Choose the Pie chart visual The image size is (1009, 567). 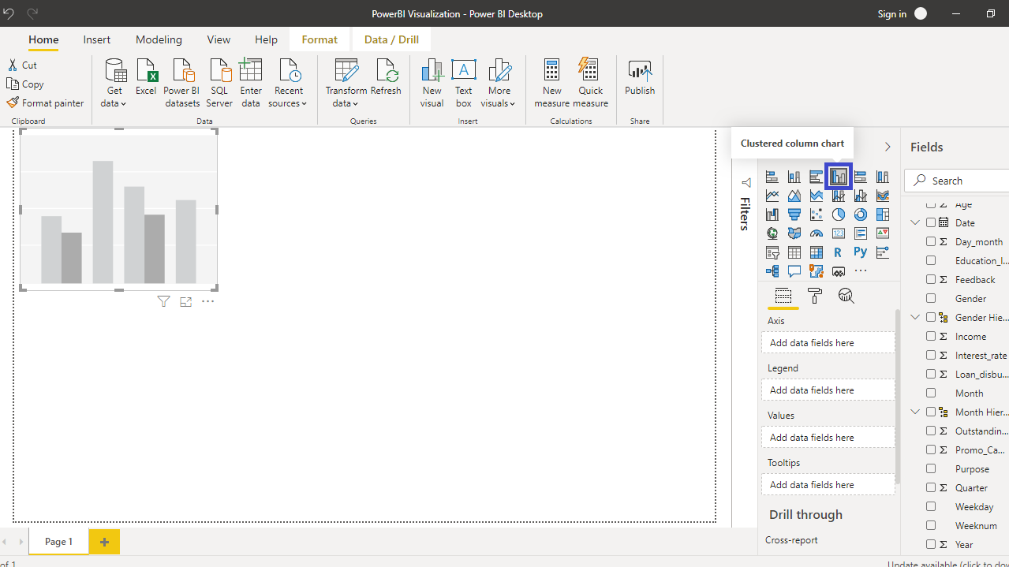(839, 214)
